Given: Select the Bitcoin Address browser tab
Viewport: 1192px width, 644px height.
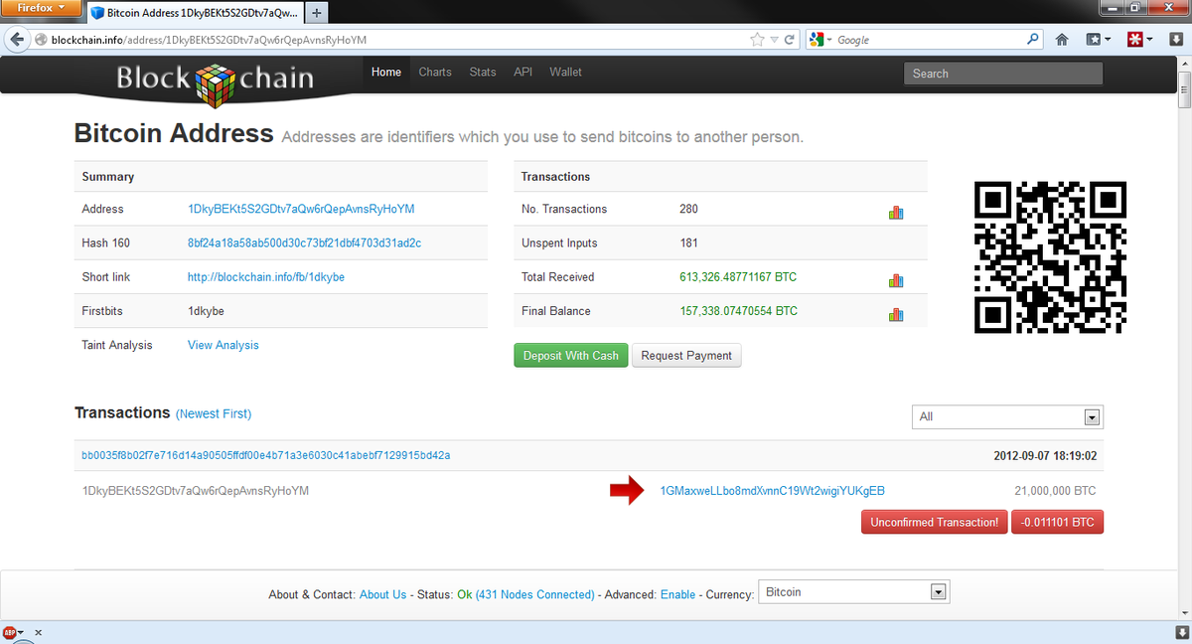Looking at the screenshot, I should click(194, 13).
